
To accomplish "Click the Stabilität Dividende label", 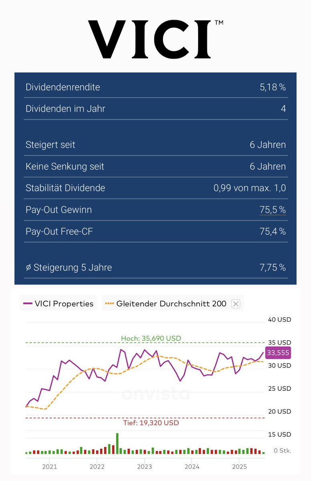I will 65,188.
